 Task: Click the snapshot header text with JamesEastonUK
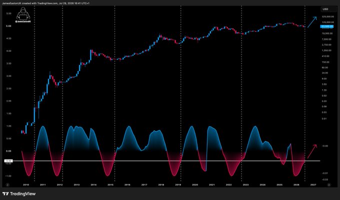click(46, 3)
